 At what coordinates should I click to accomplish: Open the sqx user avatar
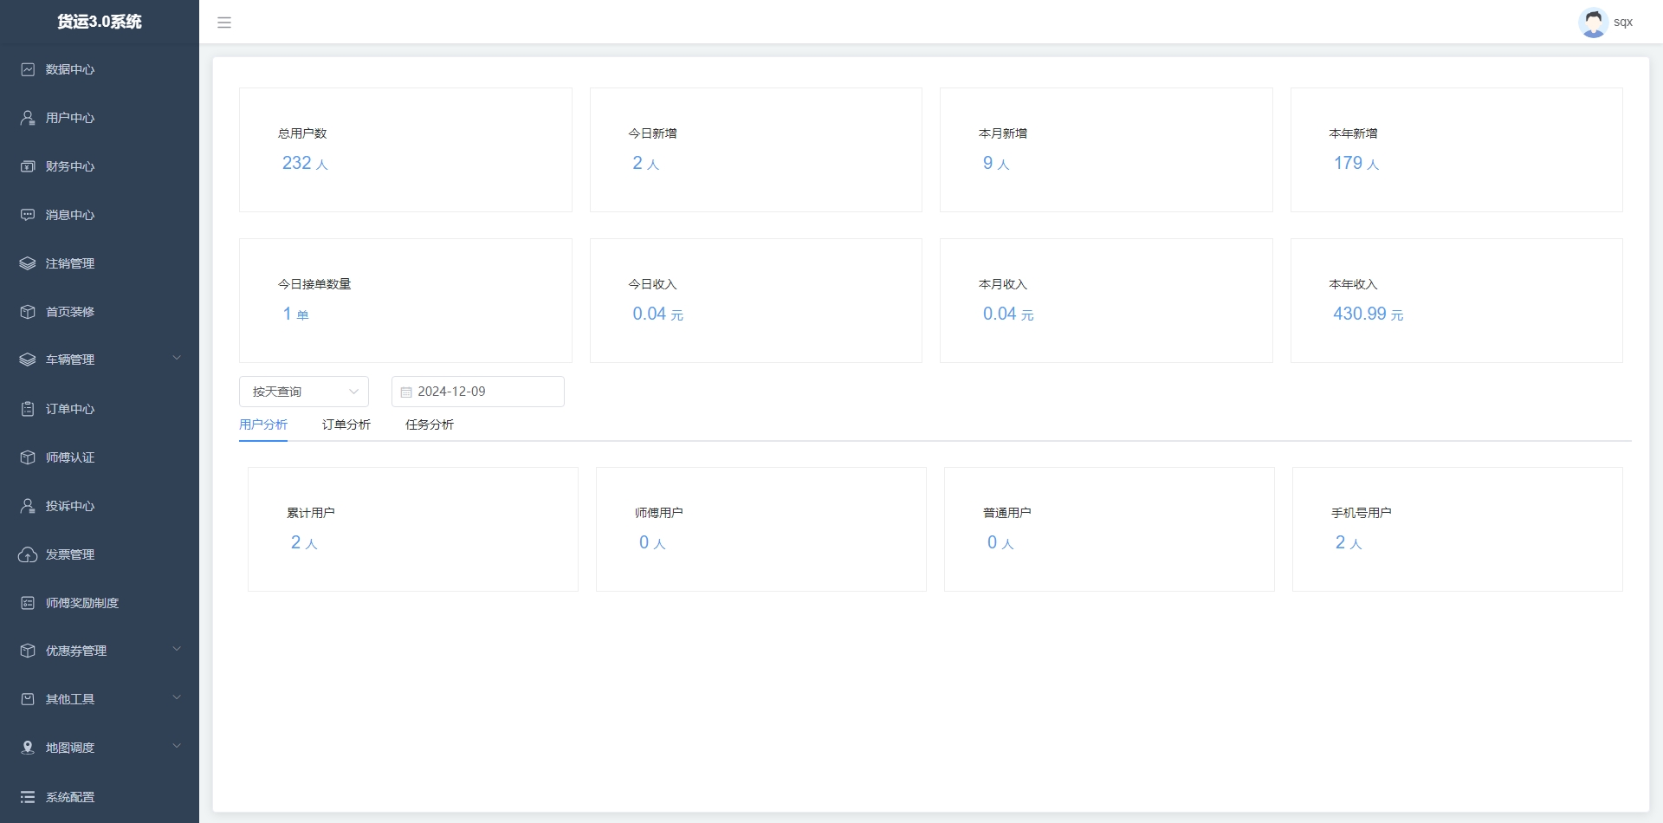coord(1593,23)
